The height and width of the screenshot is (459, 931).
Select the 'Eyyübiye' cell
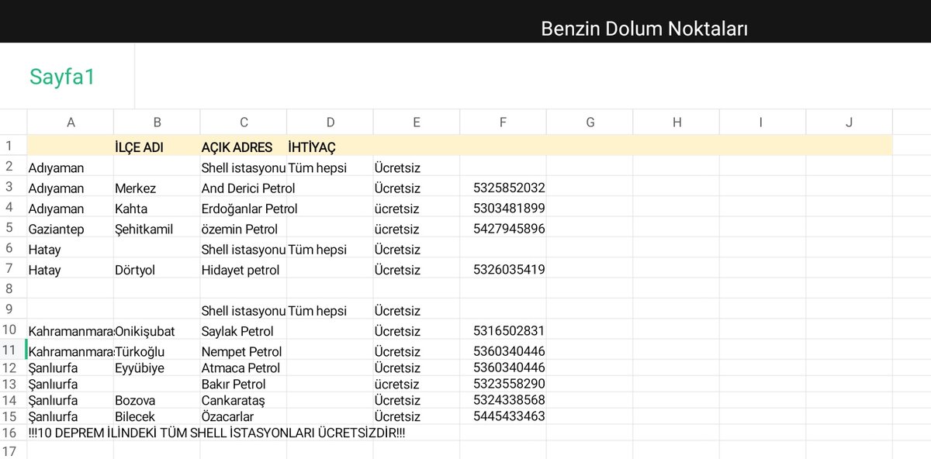157,368
